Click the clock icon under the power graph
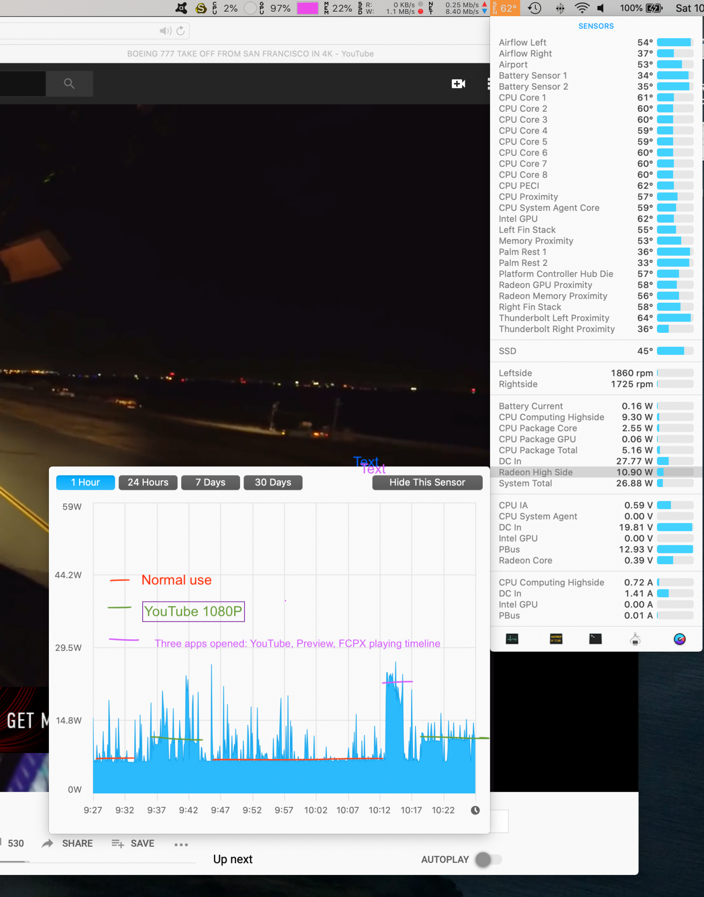 click(x=475, y=810)
